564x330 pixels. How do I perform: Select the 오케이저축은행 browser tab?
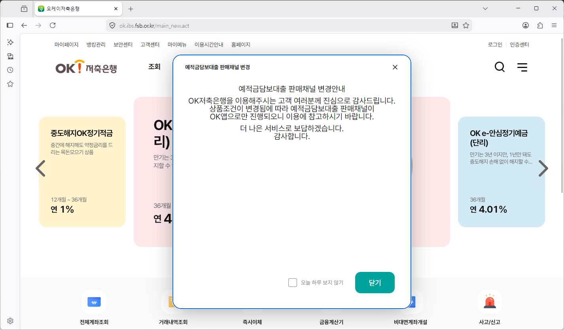(x=78, y=9)
